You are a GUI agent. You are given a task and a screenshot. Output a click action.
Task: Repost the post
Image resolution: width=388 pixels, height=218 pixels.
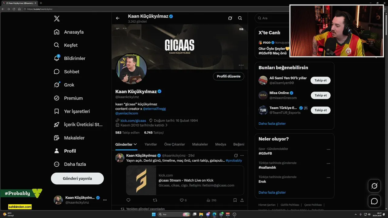pos(155,200)
